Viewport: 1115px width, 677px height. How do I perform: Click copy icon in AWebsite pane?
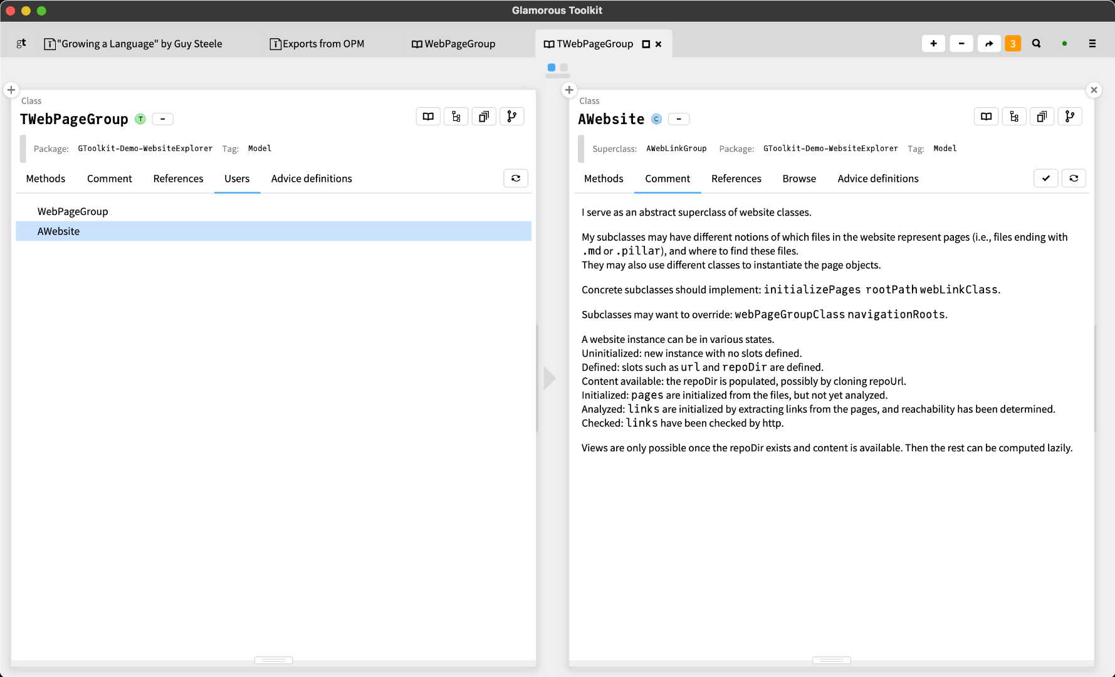(x=1042, y=117)
